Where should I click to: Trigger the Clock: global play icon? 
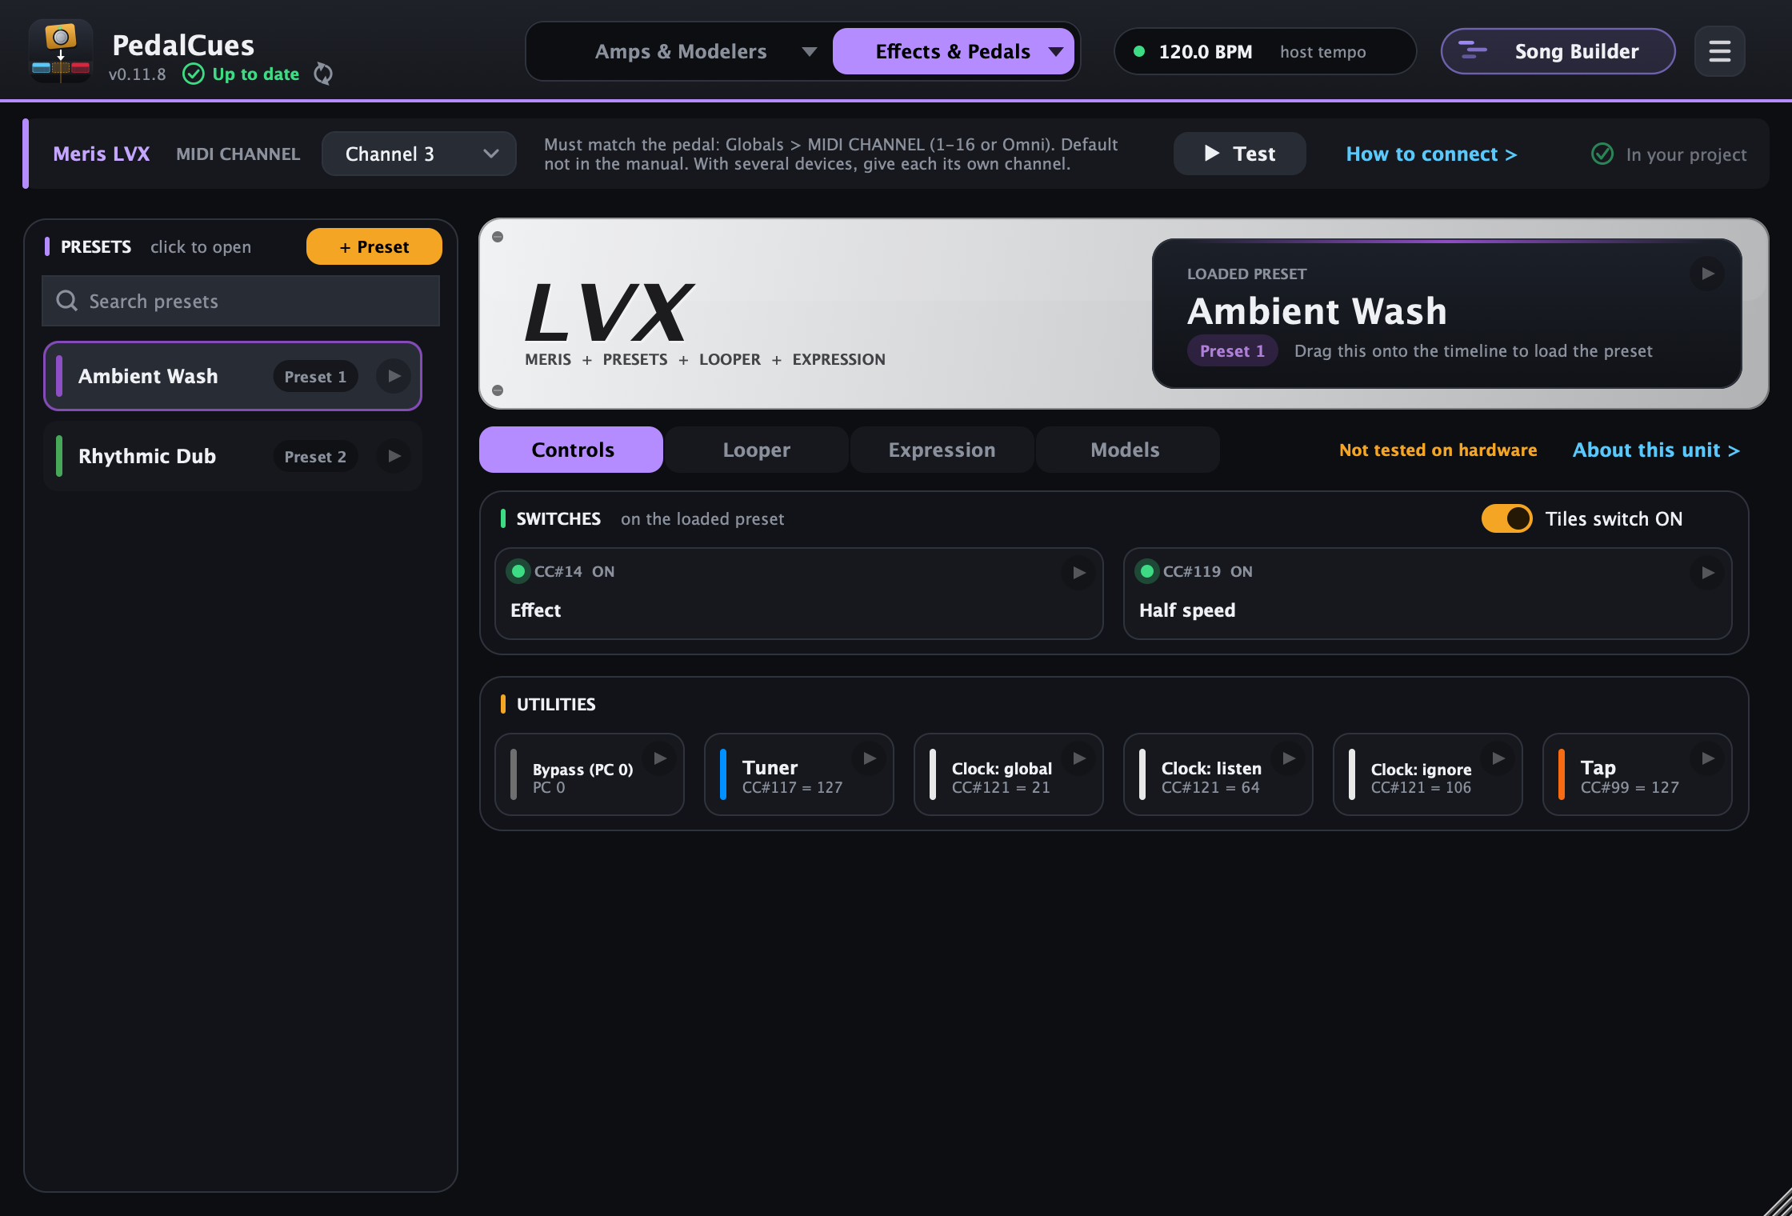1078,758
